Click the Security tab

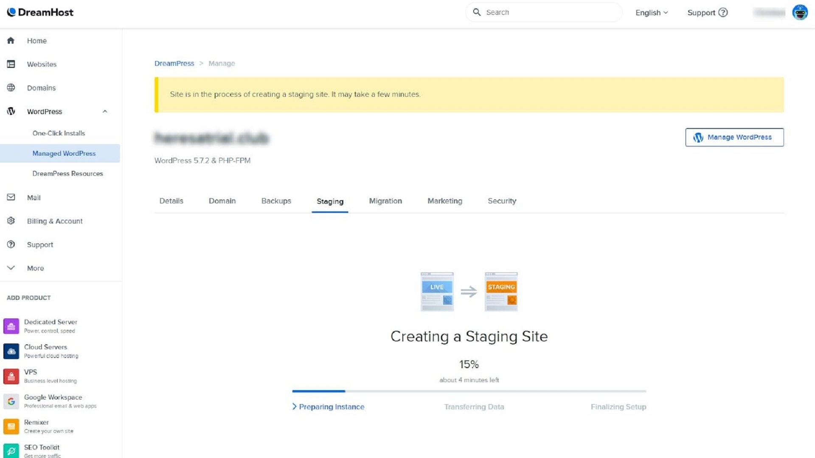click(x=502, y=201)
